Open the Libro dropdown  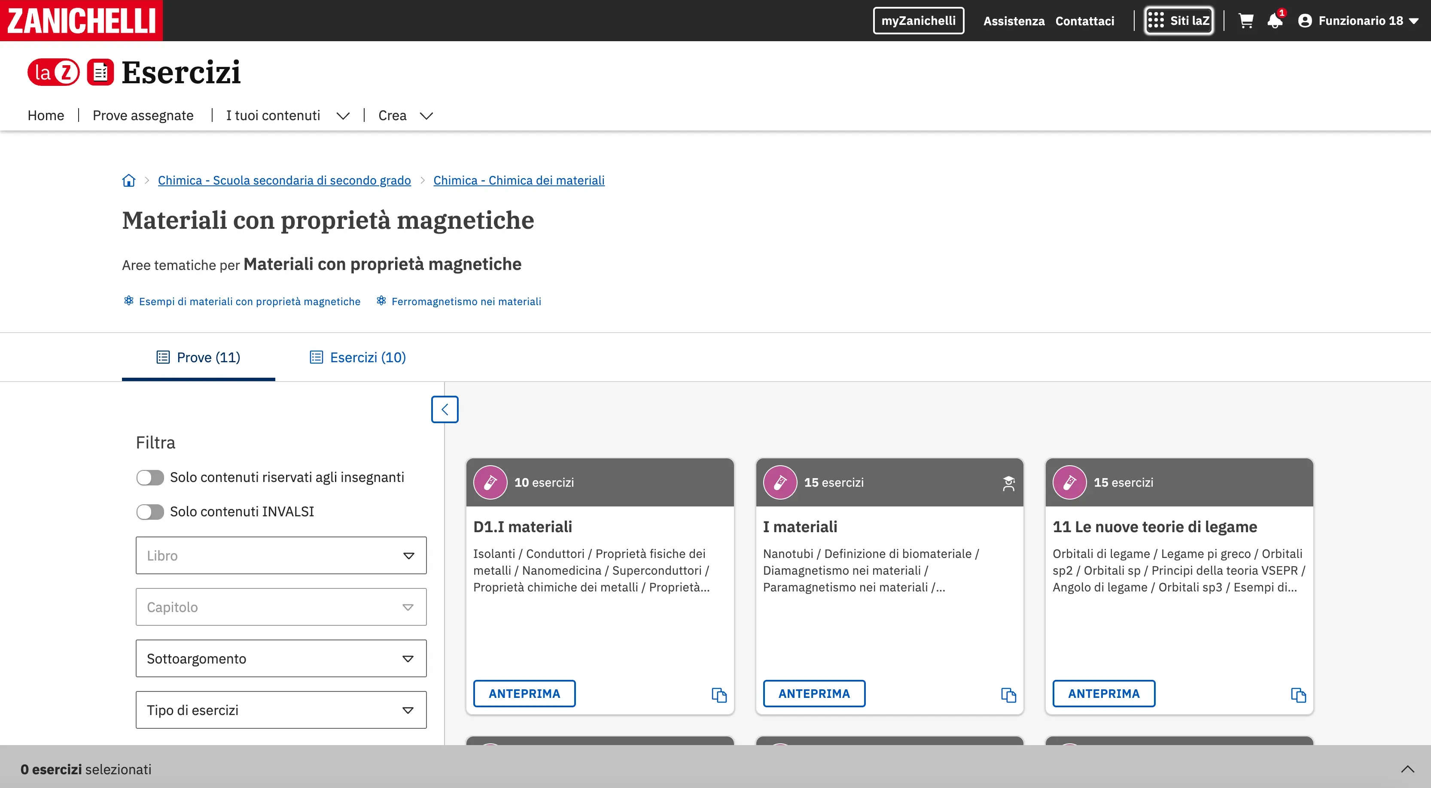[281, 555]
